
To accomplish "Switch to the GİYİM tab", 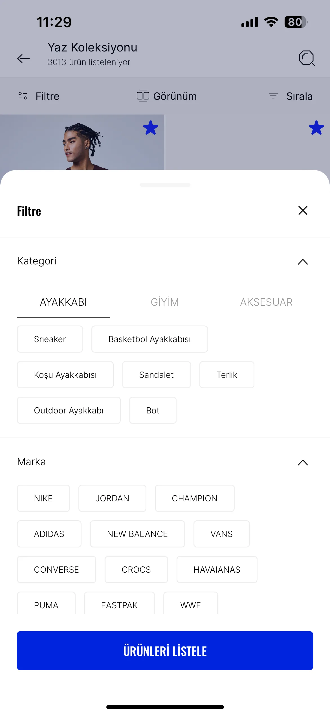I will pyautogui.click(x=165, y=302).
